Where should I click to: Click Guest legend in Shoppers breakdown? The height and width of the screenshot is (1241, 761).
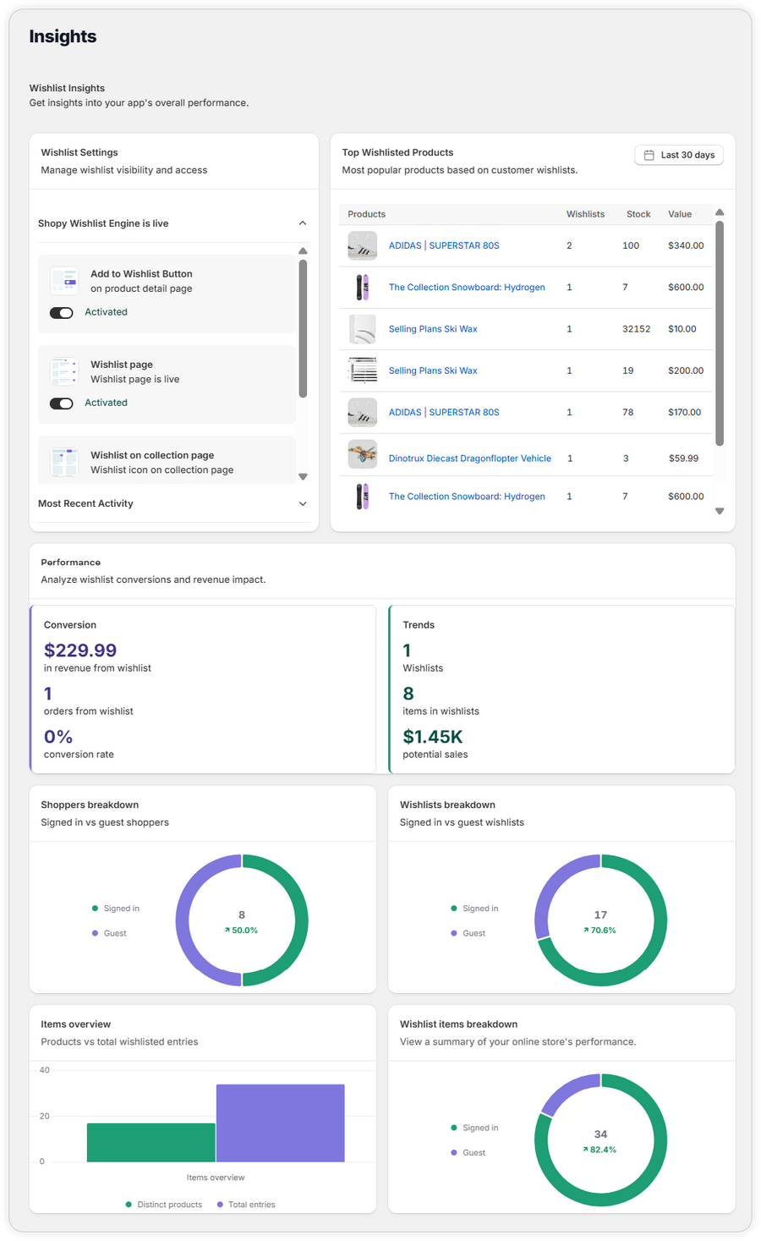click(x=109, y=933)
